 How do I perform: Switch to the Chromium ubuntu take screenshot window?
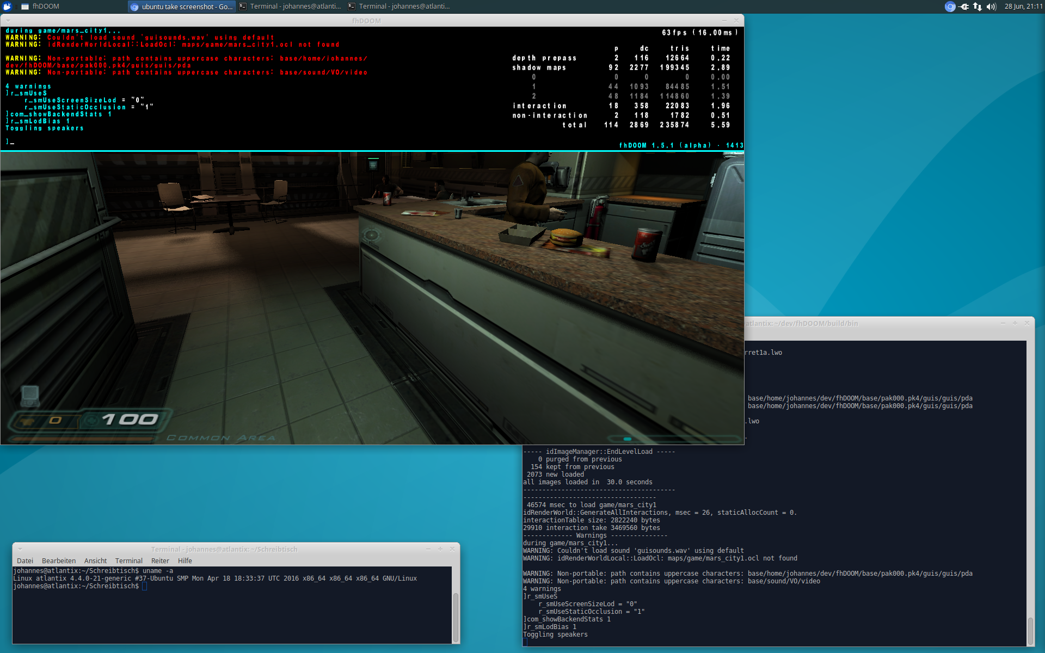[x=182, y=7]
